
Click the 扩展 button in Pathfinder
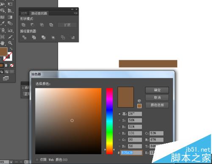click(67, 25)
